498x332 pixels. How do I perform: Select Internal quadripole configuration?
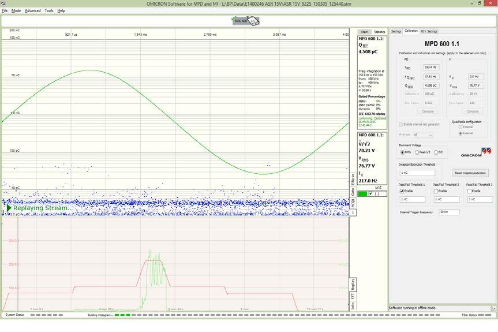click(460, 127)
